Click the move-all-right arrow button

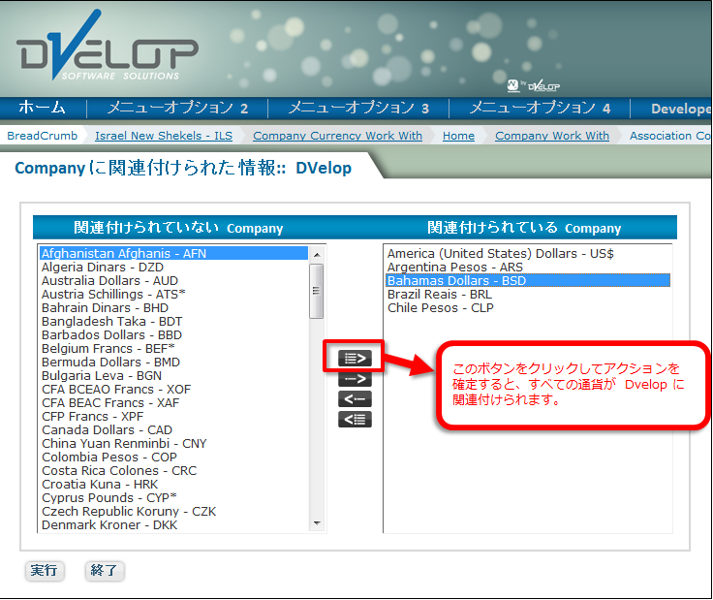coord(355,359)
